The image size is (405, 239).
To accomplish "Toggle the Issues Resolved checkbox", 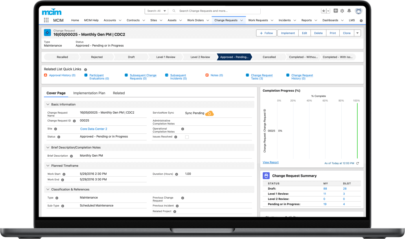I will click(187, 137).
